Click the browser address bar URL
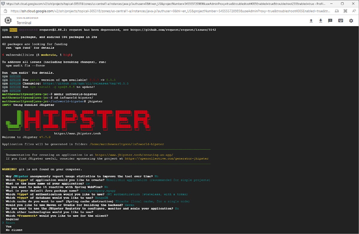This screenshot has width=359, height=234. point(171,11)
